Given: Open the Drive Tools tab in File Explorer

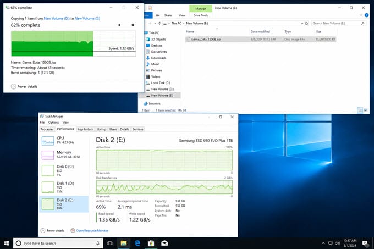Looking at the screenshot, I should point(201,15).
